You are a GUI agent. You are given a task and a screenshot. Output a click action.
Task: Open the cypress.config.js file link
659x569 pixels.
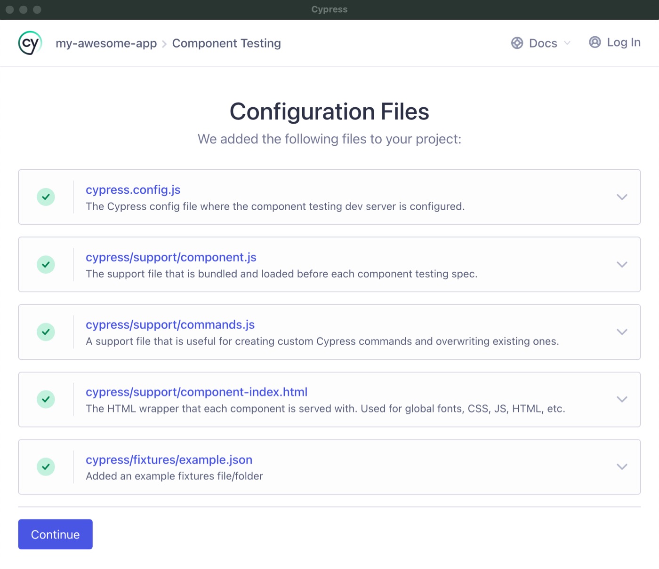[134, 190]
